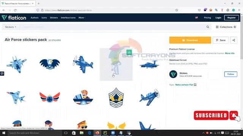Open the notification center icon
Image resolution: width=243 pixels, height=136 pixels.
click(x=222, y=133)
